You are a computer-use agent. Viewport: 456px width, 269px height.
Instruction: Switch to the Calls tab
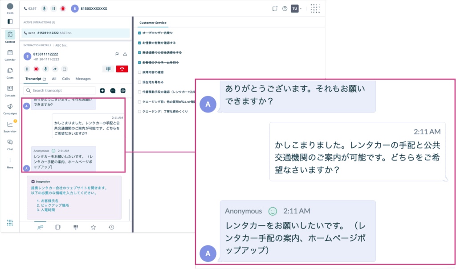click(x=66, y=79)
